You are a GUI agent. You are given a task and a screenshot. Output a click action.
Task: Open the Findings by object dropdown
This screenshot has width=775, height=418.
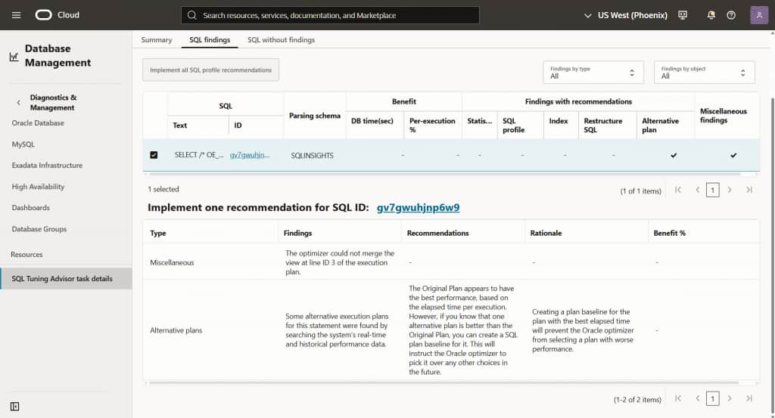705,73
